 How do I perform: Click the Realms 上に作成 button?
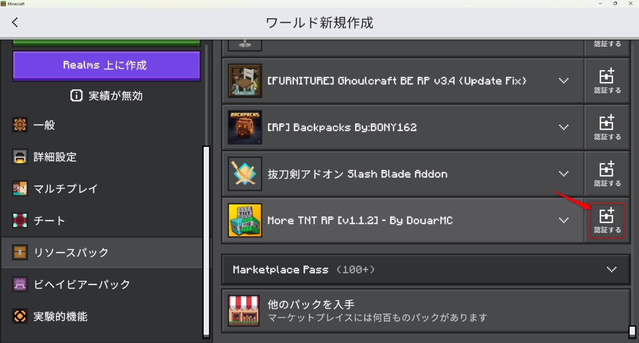[x=106, y=66]
